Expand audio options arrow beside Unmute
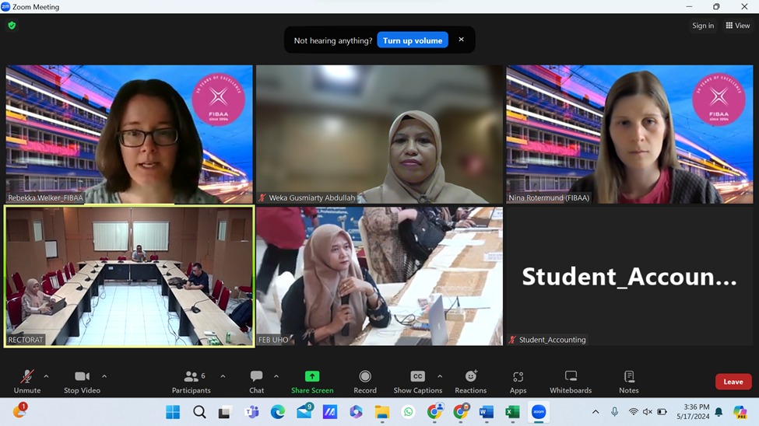 point(46,376)
